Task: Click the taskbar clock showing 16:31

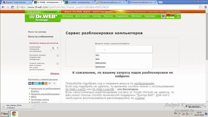Action: (199, 114)
